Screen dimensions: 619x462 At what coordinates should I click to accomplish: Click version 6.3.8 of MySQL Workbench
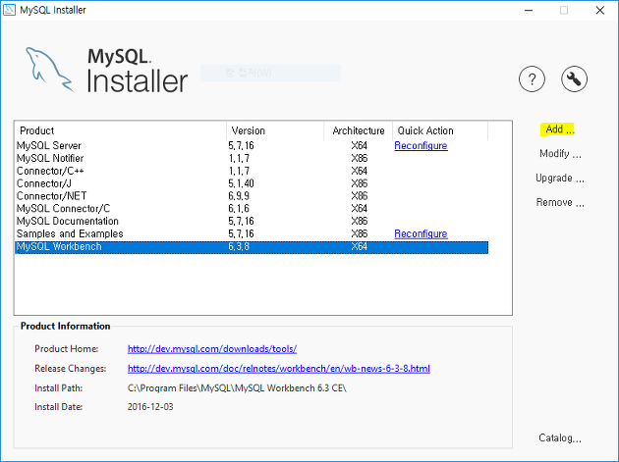(239, 247)
